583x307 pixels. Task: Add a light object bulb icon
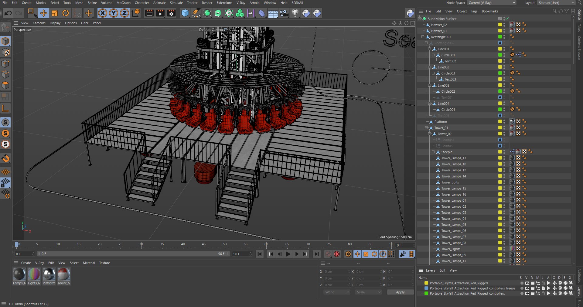pos(295,13)
